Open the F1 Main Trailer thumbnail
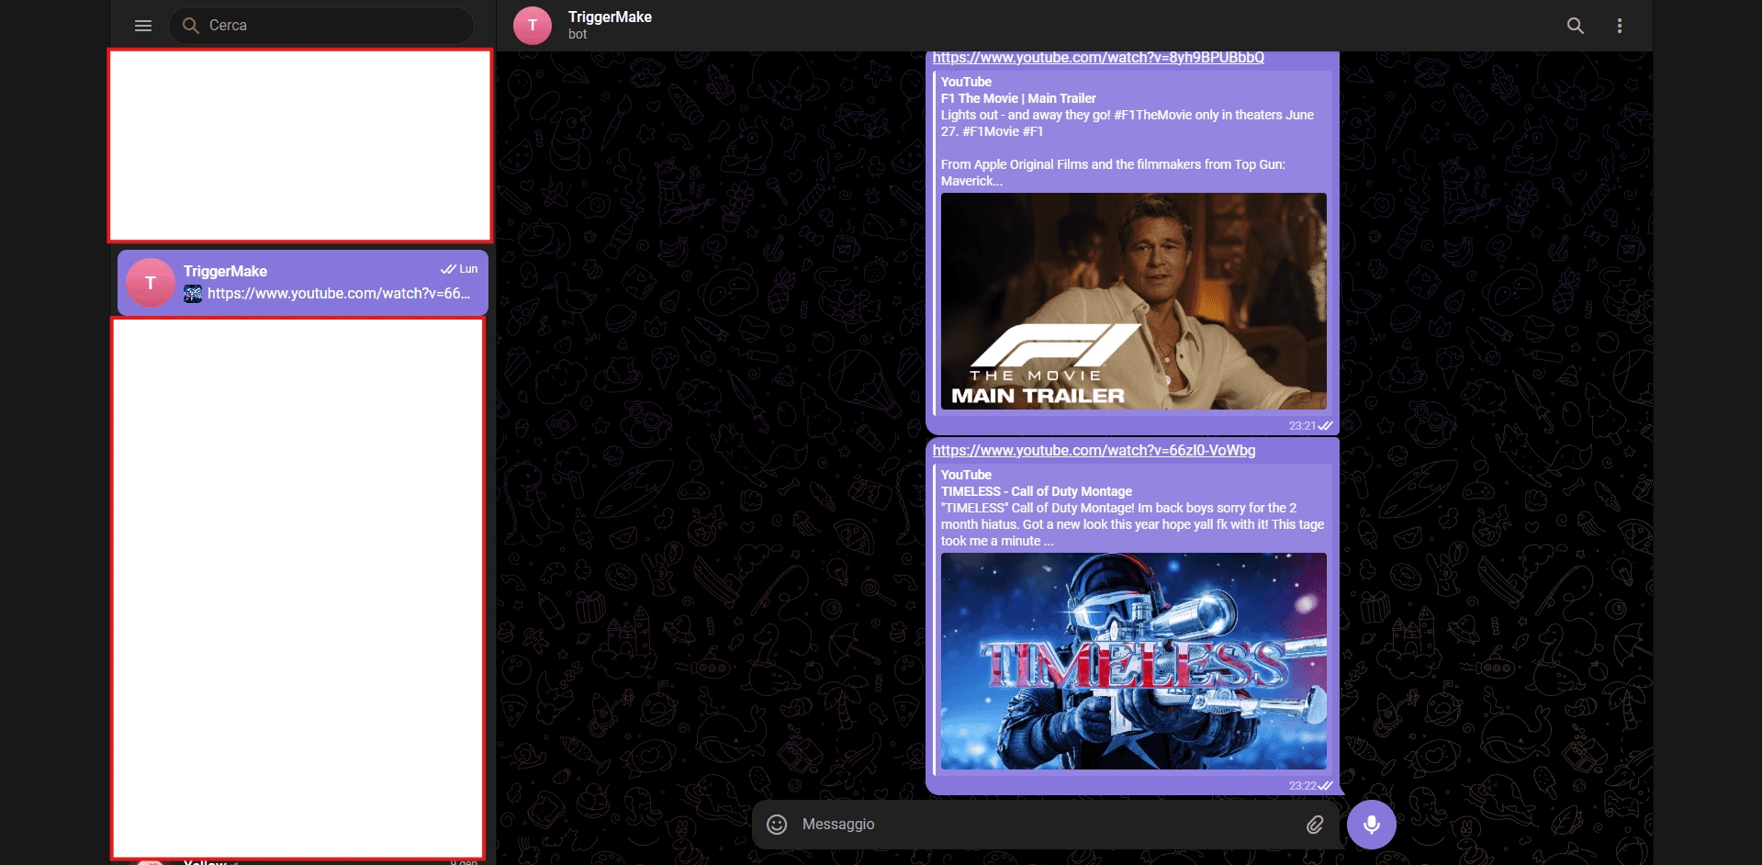The width and height of the screenshot is (1762, 865). (x=1134, y=301)
